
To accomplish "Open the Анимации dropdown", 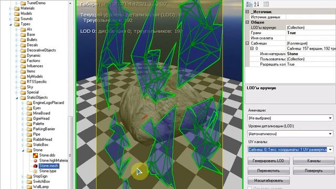I will pos(330,118).
